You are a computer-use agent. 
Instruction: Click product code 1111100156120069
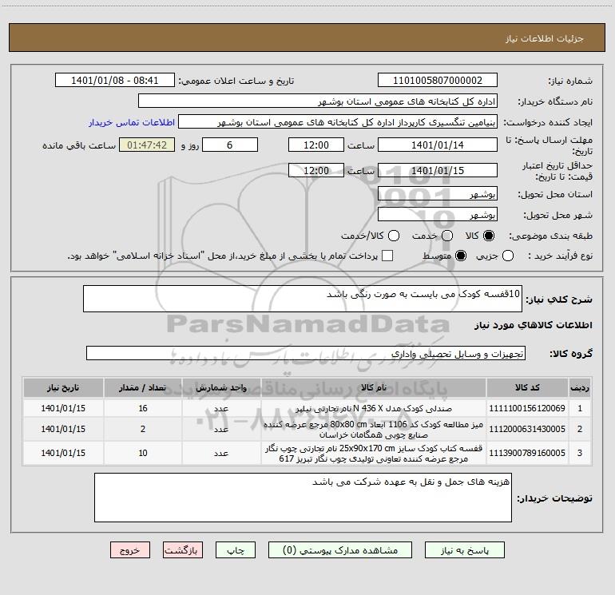point(527,408)
